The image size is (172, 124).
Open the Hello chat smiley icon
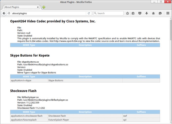pos(160,13)
